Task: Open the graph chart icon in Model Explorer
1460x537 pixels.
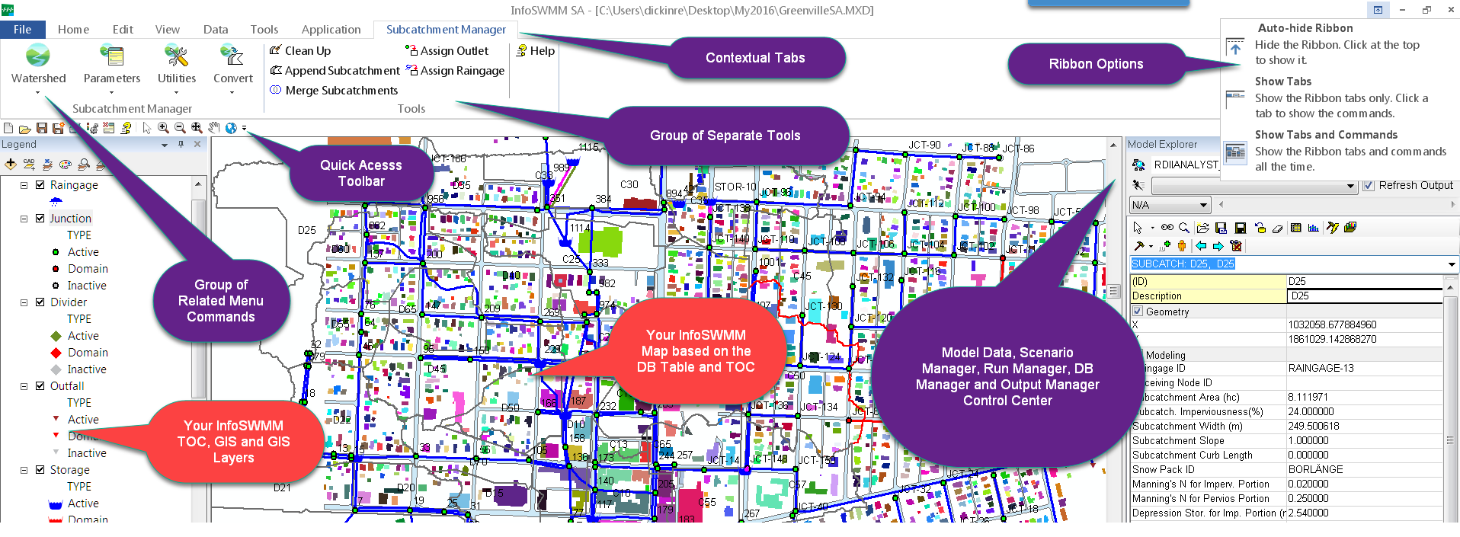Action: [1314, 228]
